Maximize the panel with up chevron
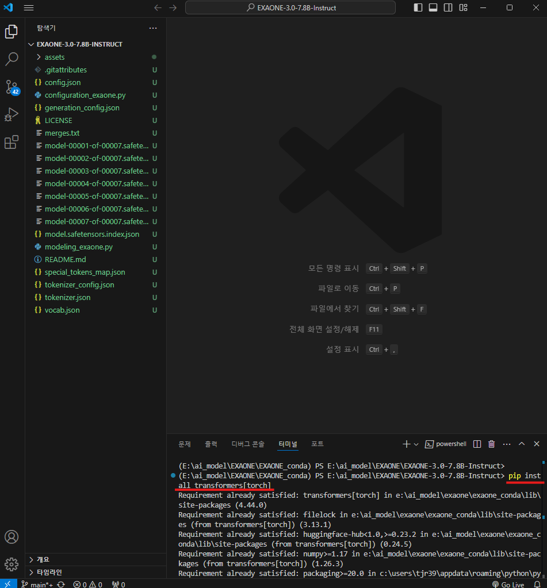Screen dimensions: 547x588 pyautogui.click(x=522, y=444)
